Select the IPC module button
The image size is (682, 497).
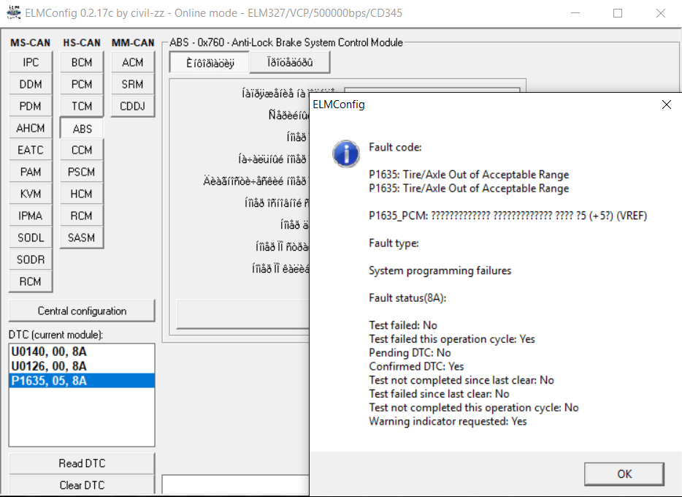pyautogui.click(x=31, y=63)
